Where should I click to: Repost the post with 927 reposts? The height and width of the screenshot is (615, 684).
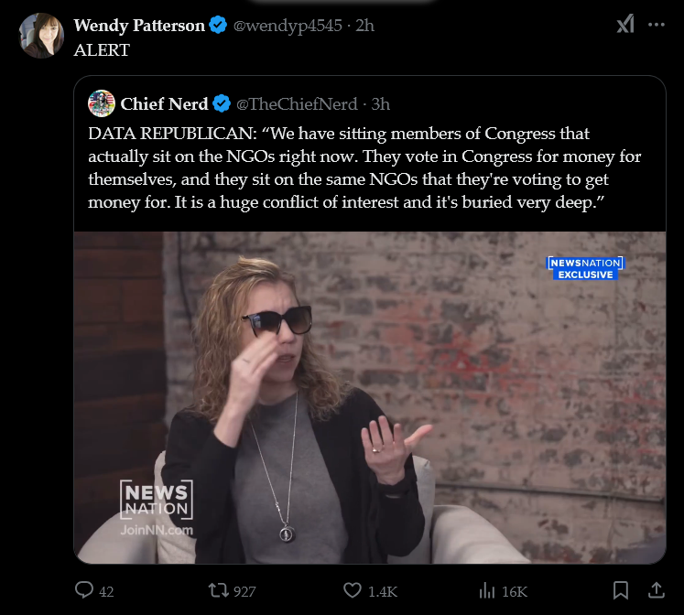(x=220, y=590)
